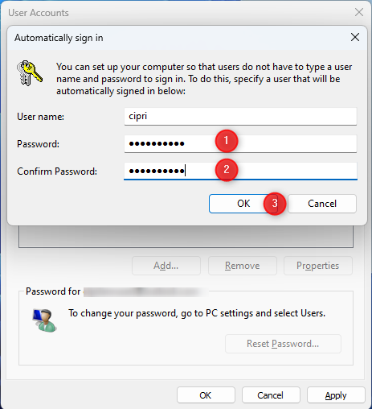This screenshot has height=409, width=372.
Task: Click the user and monitor icon
Action: pos(44,320)
